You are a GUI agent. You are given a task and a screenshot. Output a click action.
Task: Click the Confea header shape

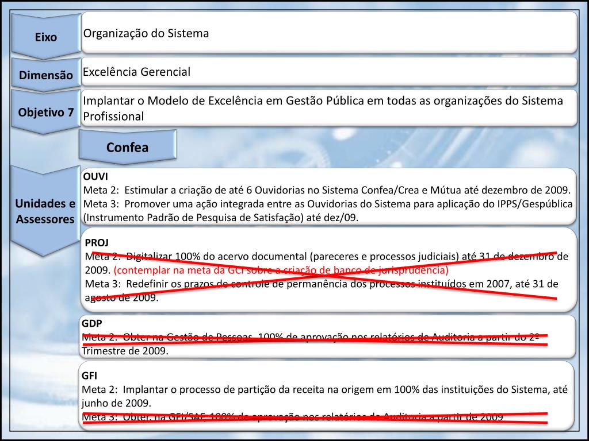[127, 147]
